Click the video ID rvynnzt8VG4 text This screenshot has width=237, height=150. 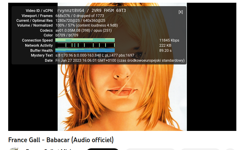point(71,11)
